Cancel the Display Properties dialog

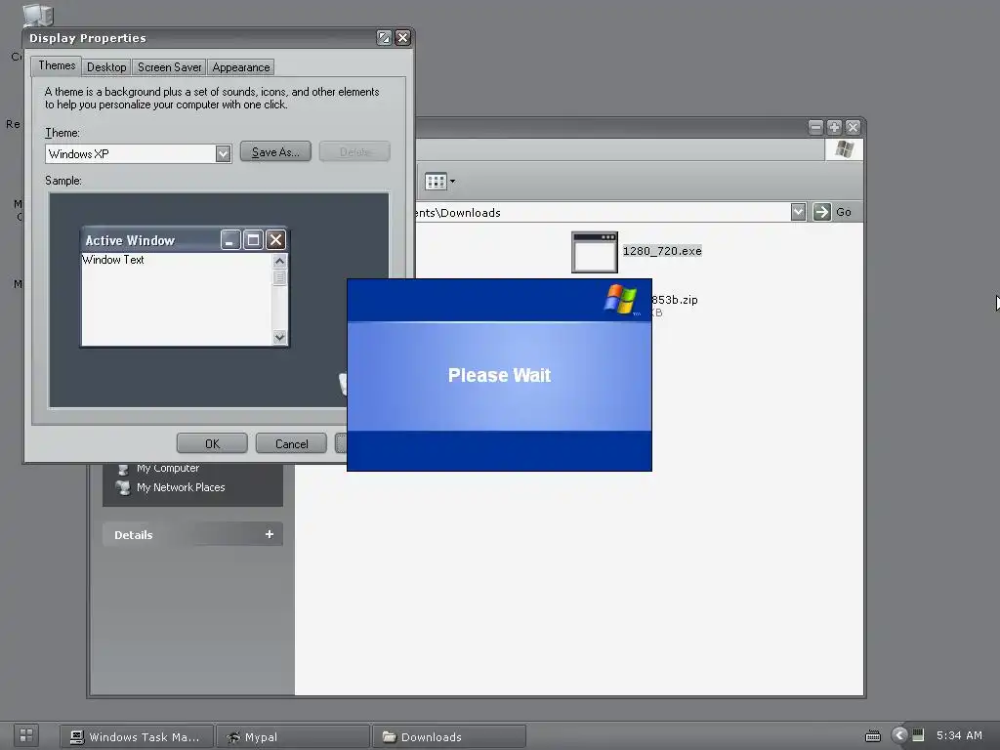point(291,443)
